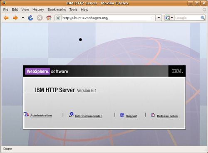Viewport: 208px width, 153px height.
Task: Click the IBM logo in banner
Action: [x=177, y=71]
